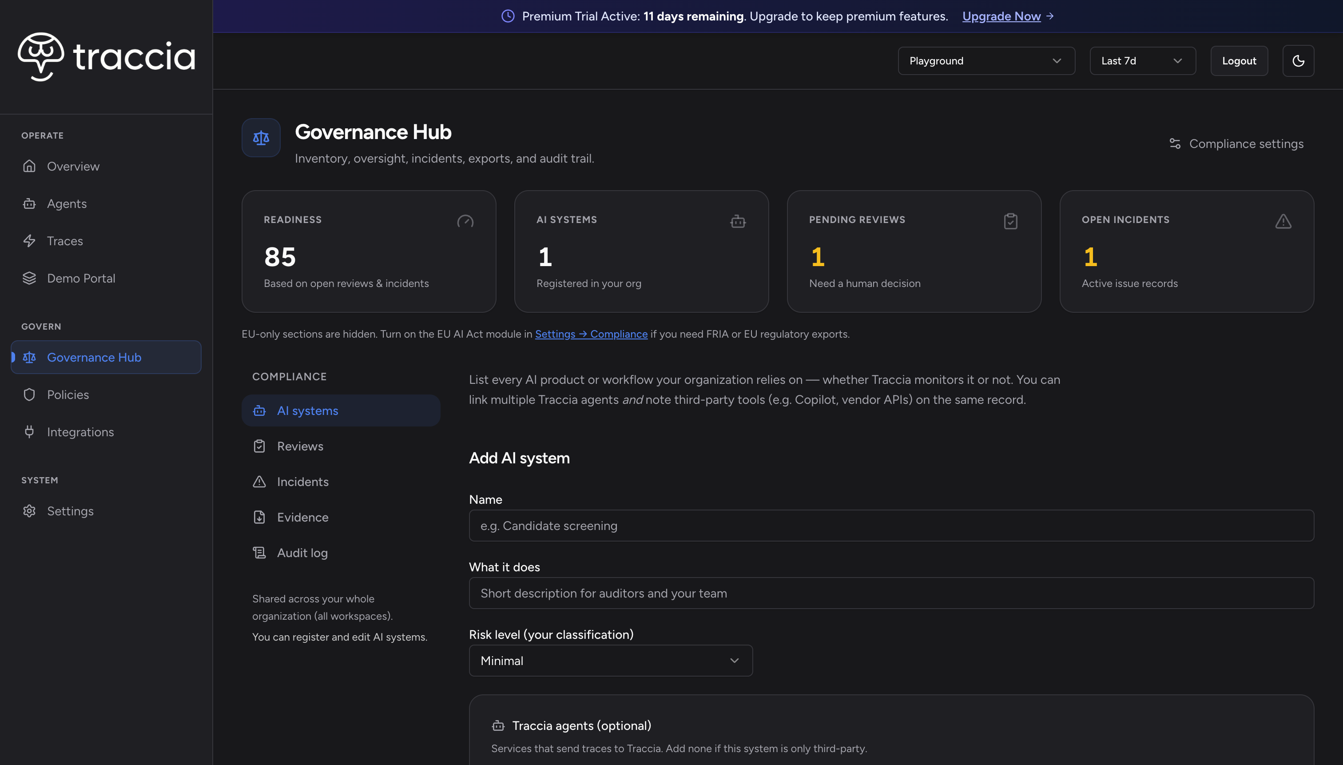This screenshot has height=765, width=1343.
Task: Click the Policies shield icon
Action: coord(29,394)
